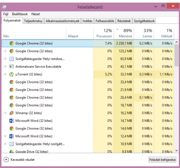
Task: Click the µTorrent process icon
Action: click(12, 74)
